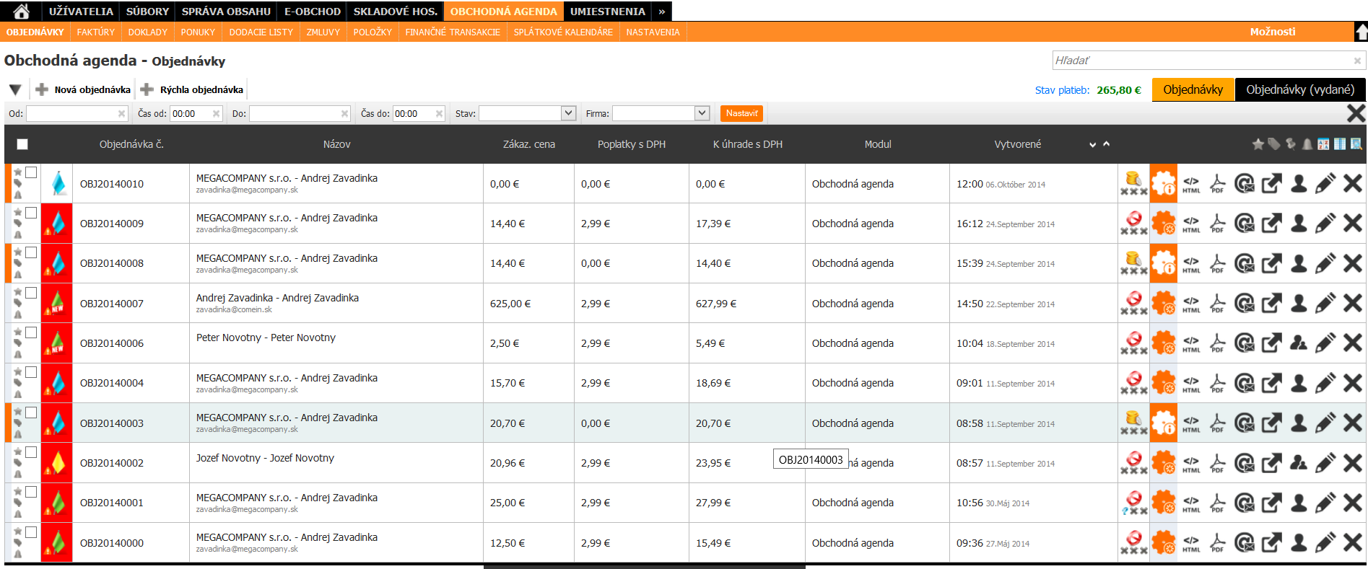This screenshot has height=569, width=1368.
Task: Open PDF export for order OBJ20140010
Action: [1217, 184]
